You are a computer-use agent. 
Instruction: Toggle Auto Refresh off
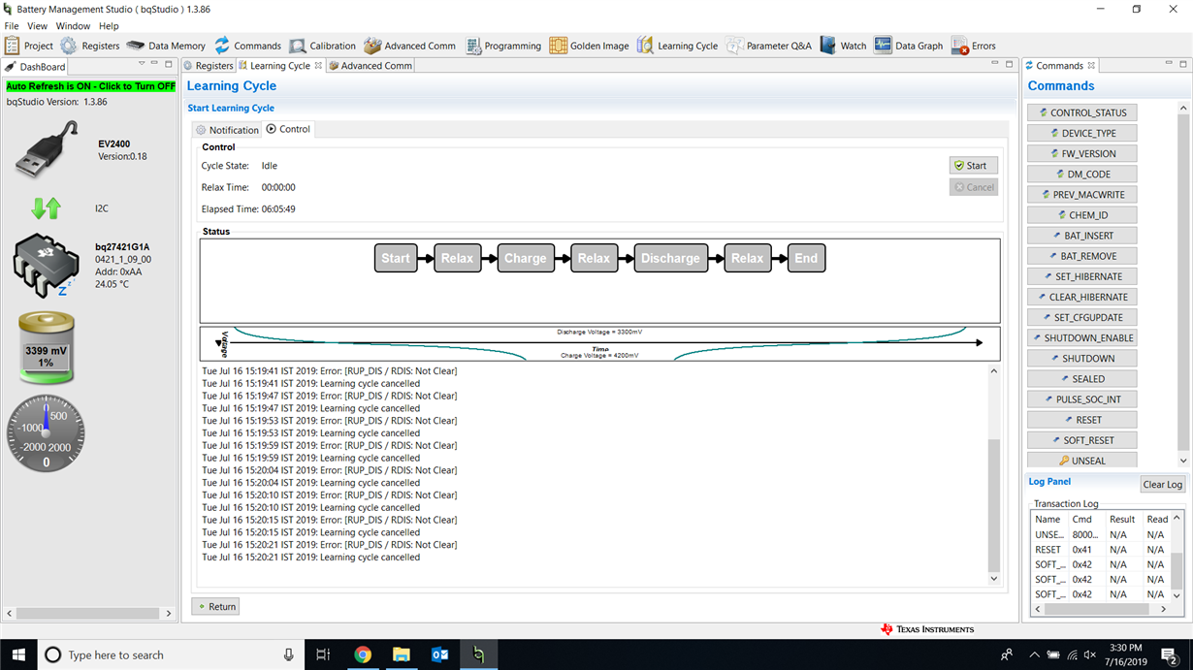click(91, 86)
